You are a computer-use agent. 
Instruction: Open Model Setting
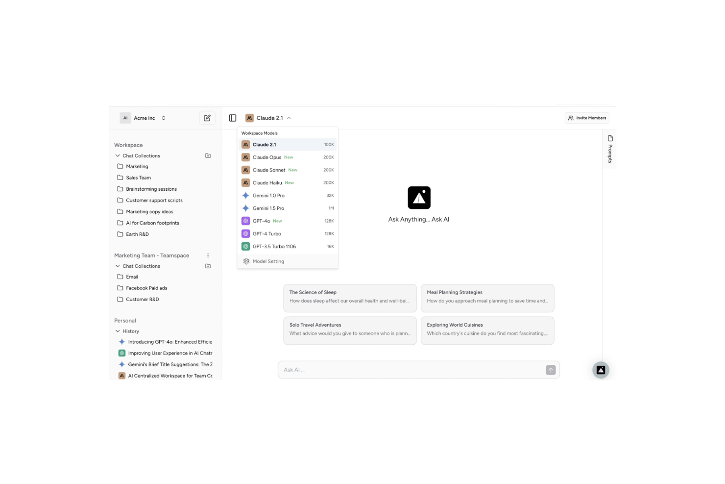click(288, 261)
